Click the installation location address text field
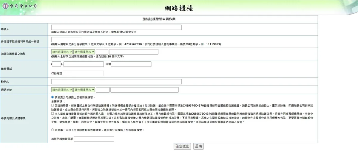358x154 pixels. tap(134, 52)
